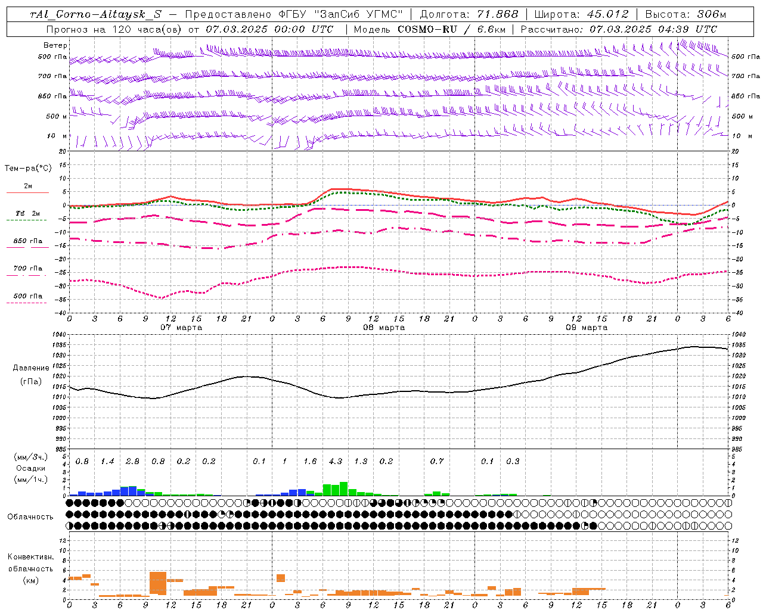Viewport: 763px width, 610px height.
Task: Select the (мм/3ч.) precipitation unit label
Action: [31, 457]
